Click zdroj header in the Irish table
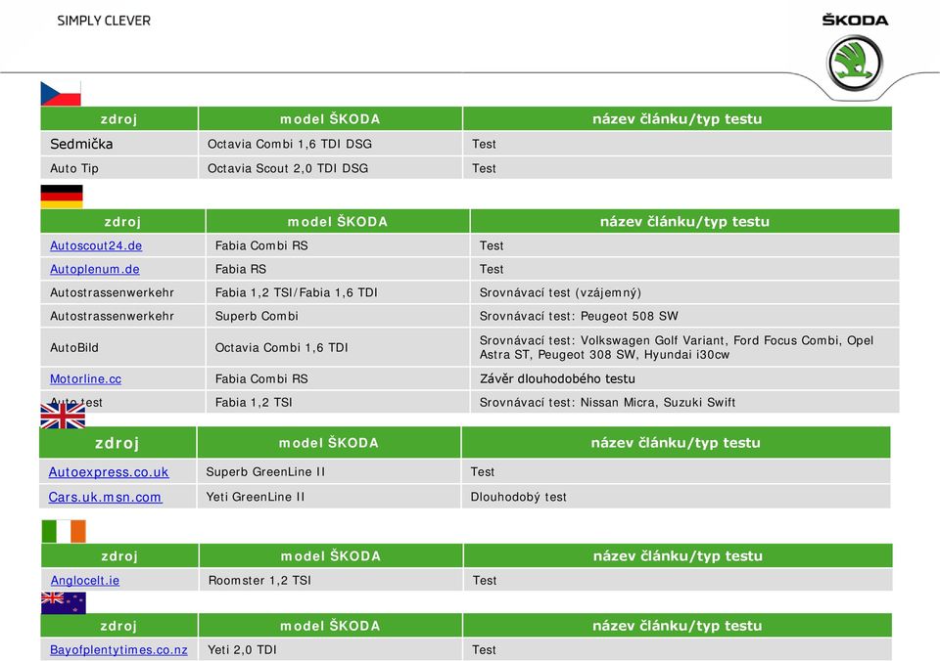The image size is (940, 661). click(x=119, y=555)
